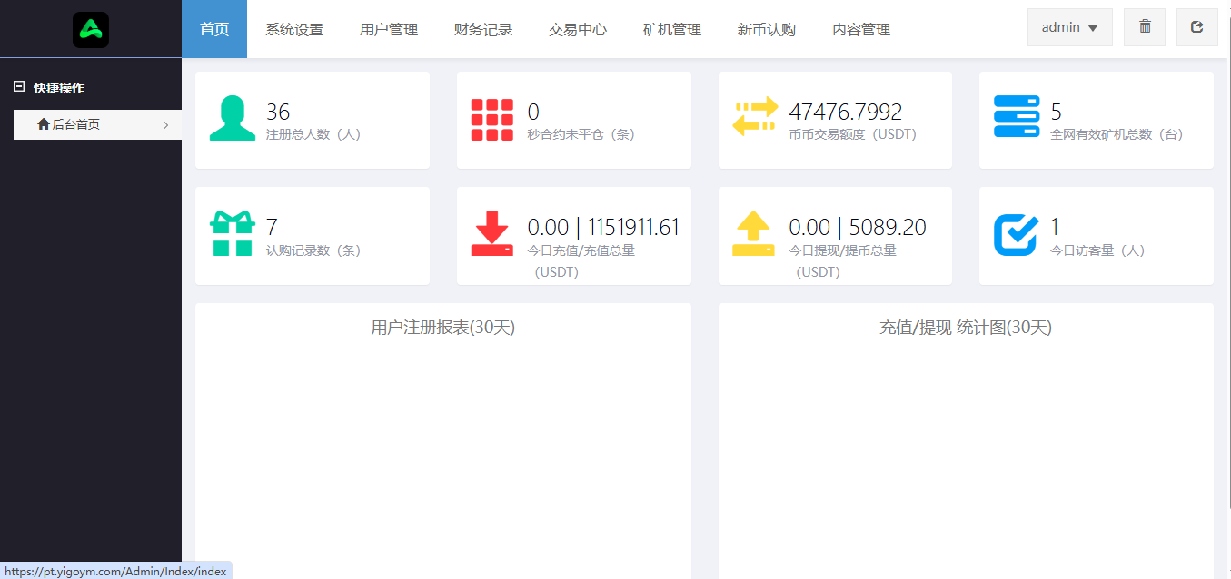Open the 财务记录 menu

pos(483,30)
